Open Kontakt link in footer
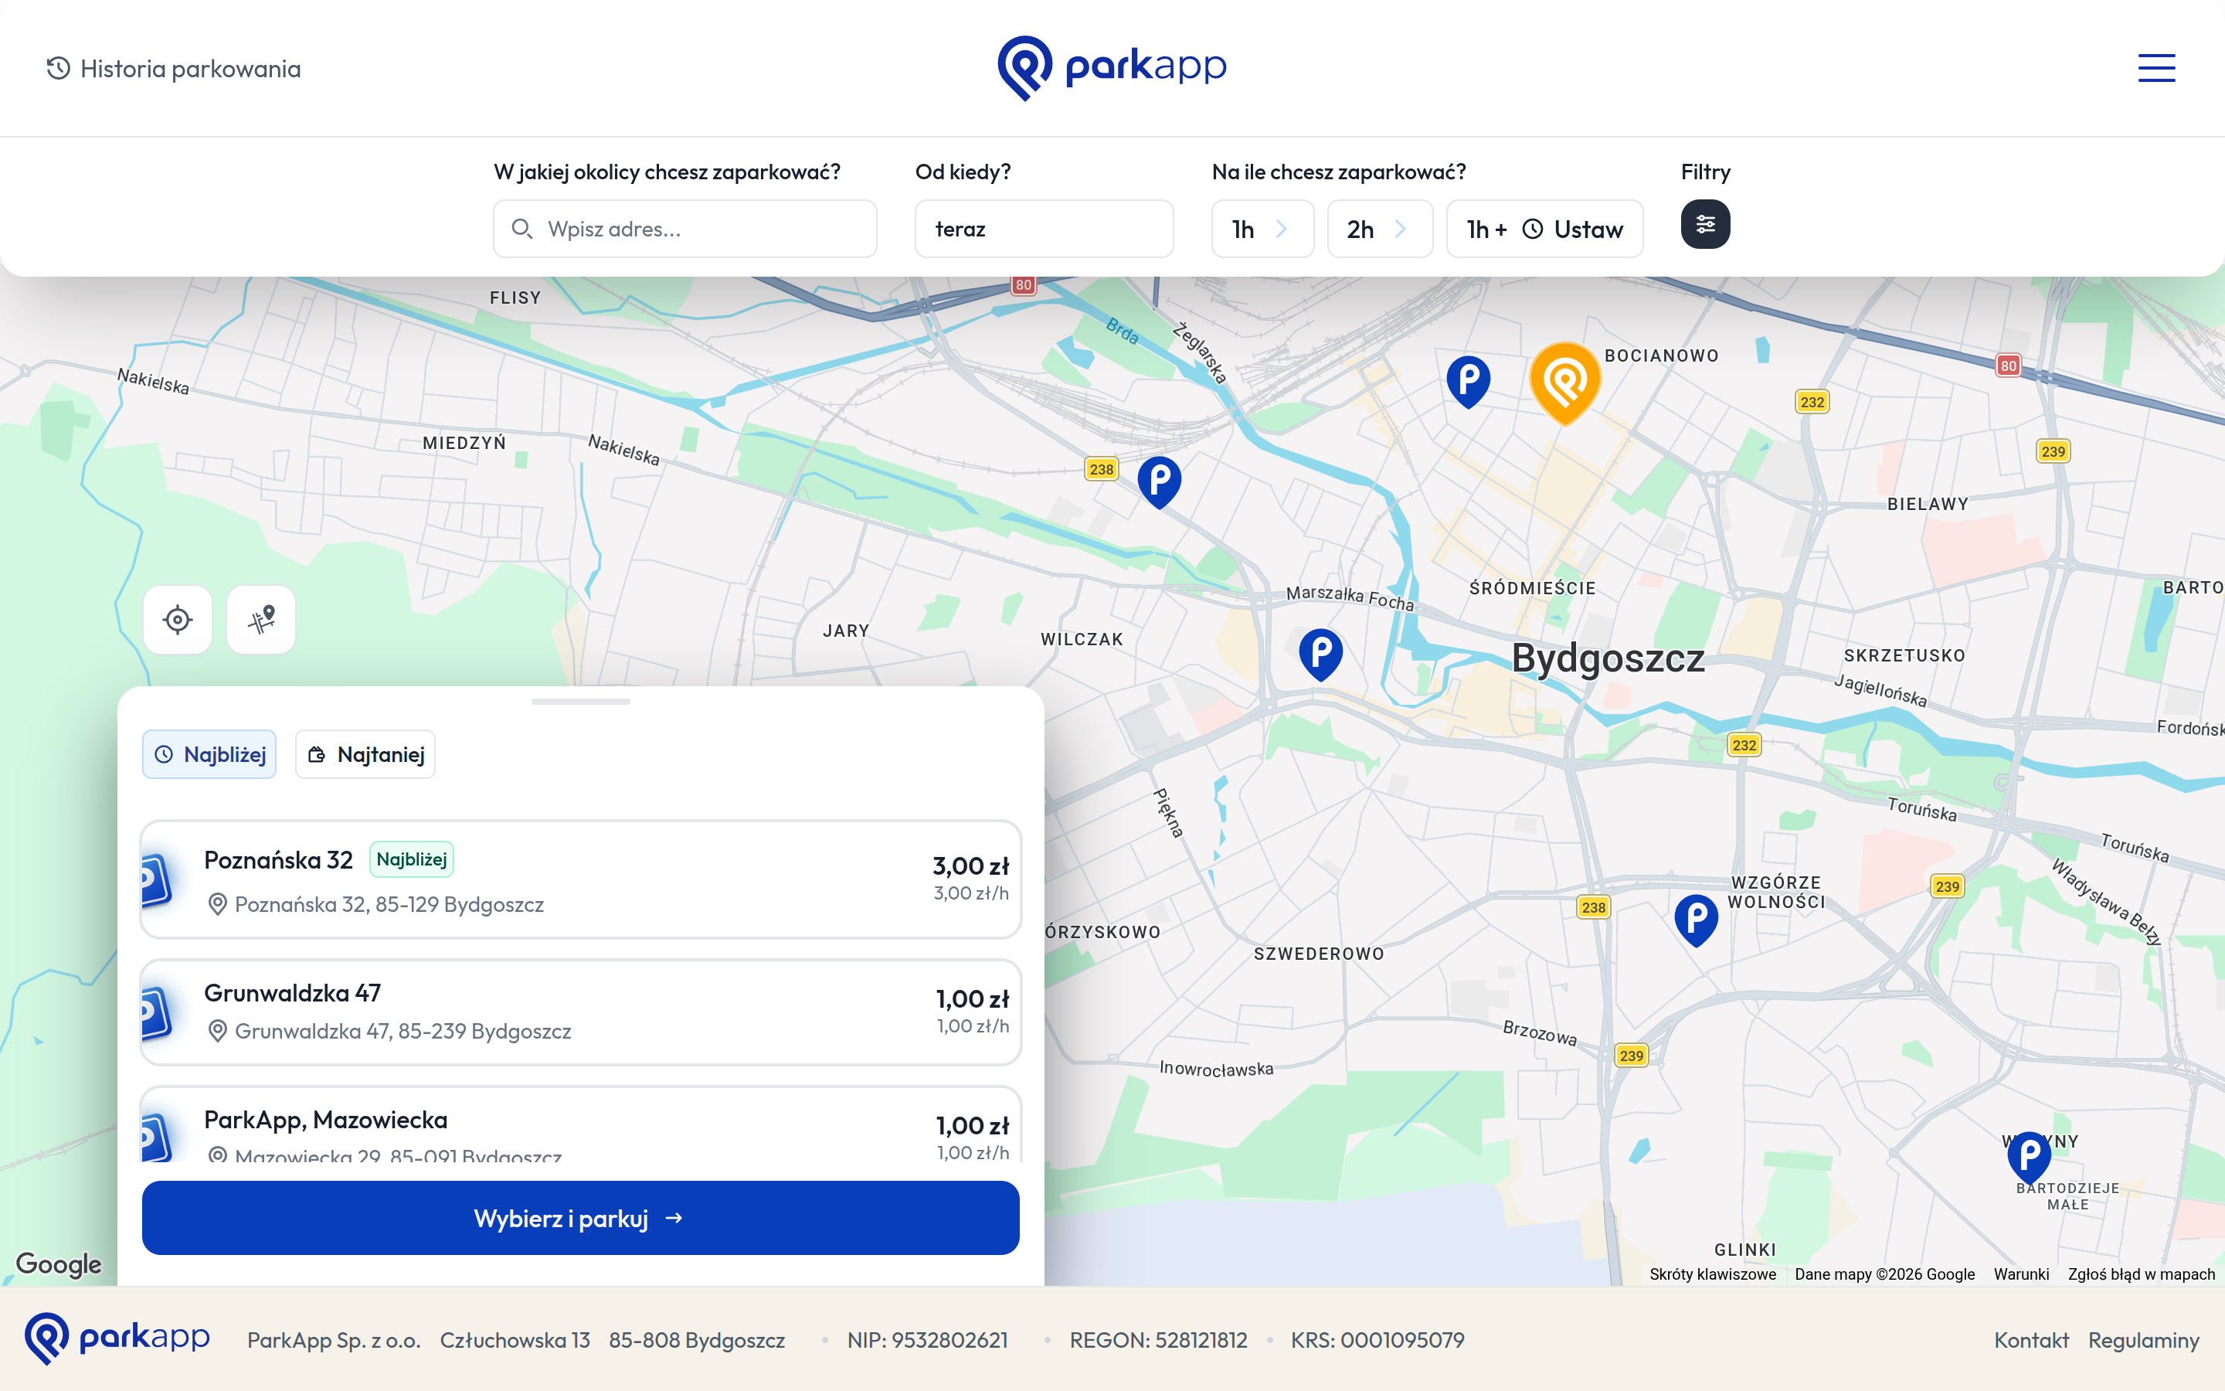 tap(2031, 1341)
